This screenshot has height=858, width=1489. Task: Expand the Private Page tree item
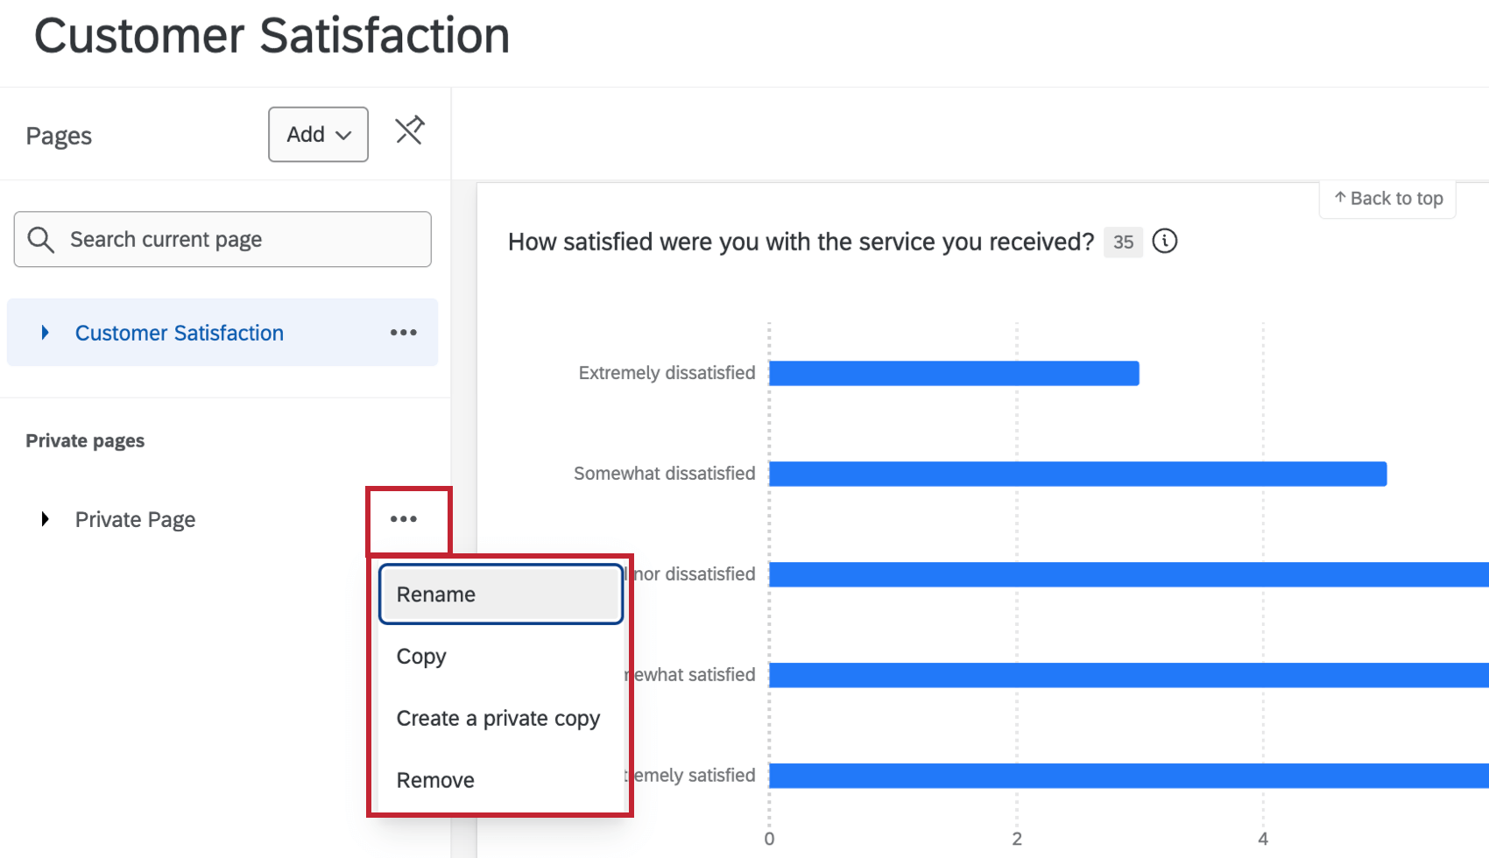pos(44,518)
